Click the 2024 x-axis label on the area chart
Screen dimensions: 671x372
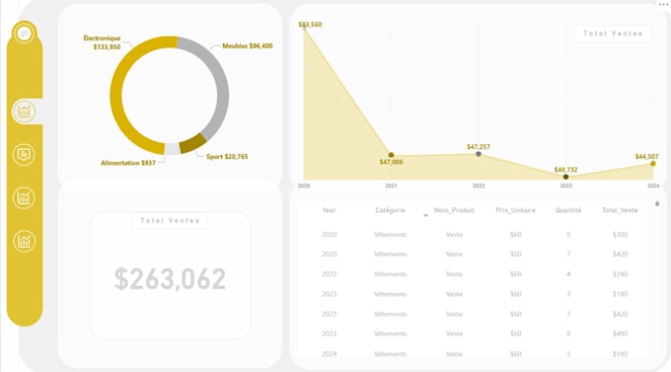[653, 186]
